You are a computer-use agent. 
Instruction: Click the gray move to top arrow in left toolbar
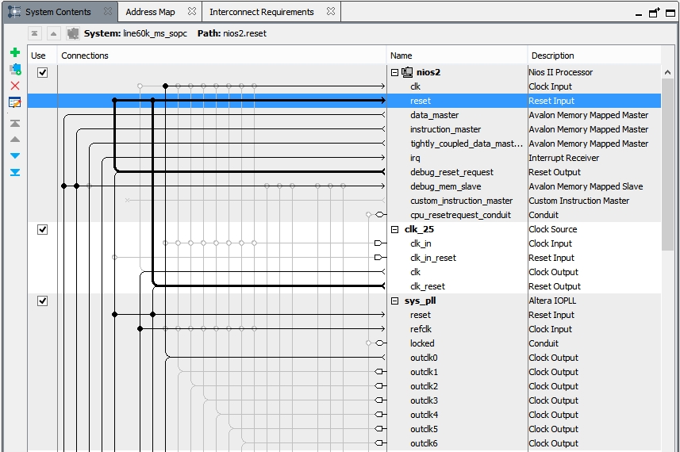coord(14,123)
